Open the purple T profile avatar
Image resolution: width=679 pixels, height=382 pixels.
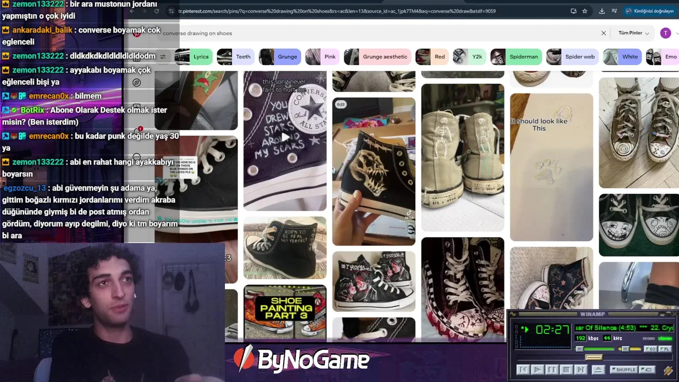[665, 33]
